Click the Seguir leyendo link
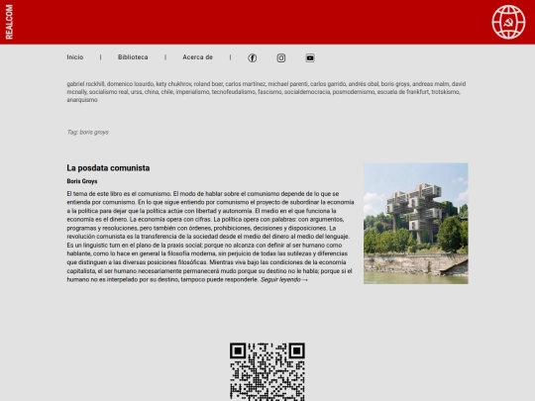The image size is (535, 401). click(284, 279)
